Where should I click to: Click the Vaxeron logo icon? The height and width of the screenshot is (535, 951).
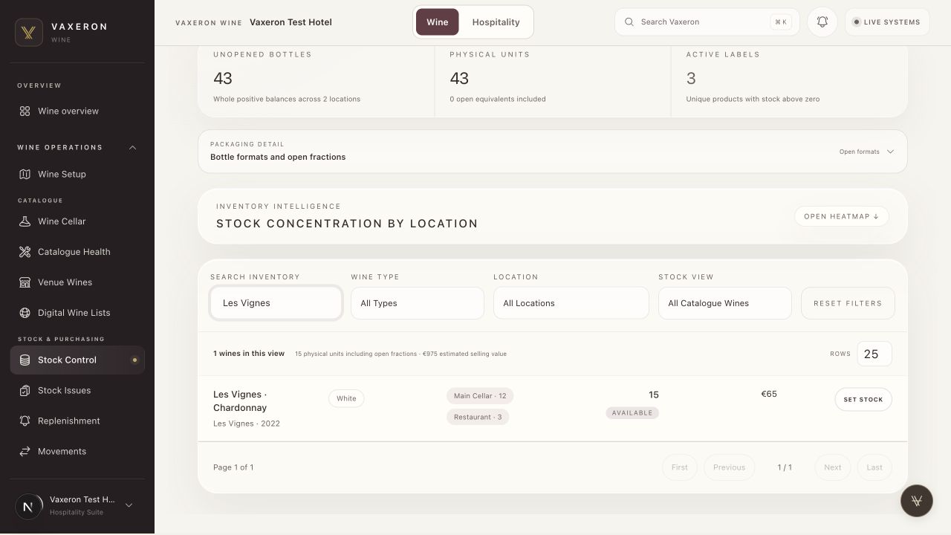(x=29, y=32)
